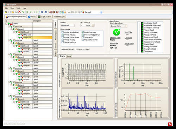Click the open folder toolbar icon
Viewport: 176px width, 129px height.
point(13,12)
